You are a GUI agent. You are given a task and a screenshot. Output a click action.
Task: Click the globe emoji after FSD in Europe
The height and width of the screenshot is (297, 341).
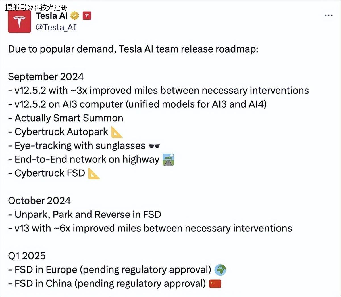click(x=220, y=270)
